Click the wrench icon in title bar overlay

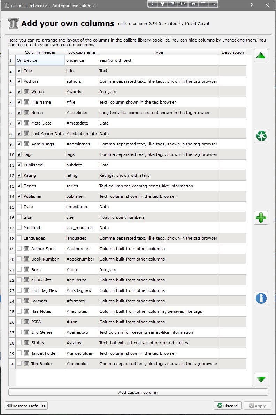[x=163, y=4]
